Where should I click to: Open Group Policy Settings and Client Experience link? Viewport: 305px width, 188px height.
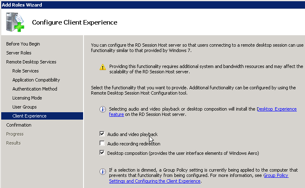(x=155, y=181)
